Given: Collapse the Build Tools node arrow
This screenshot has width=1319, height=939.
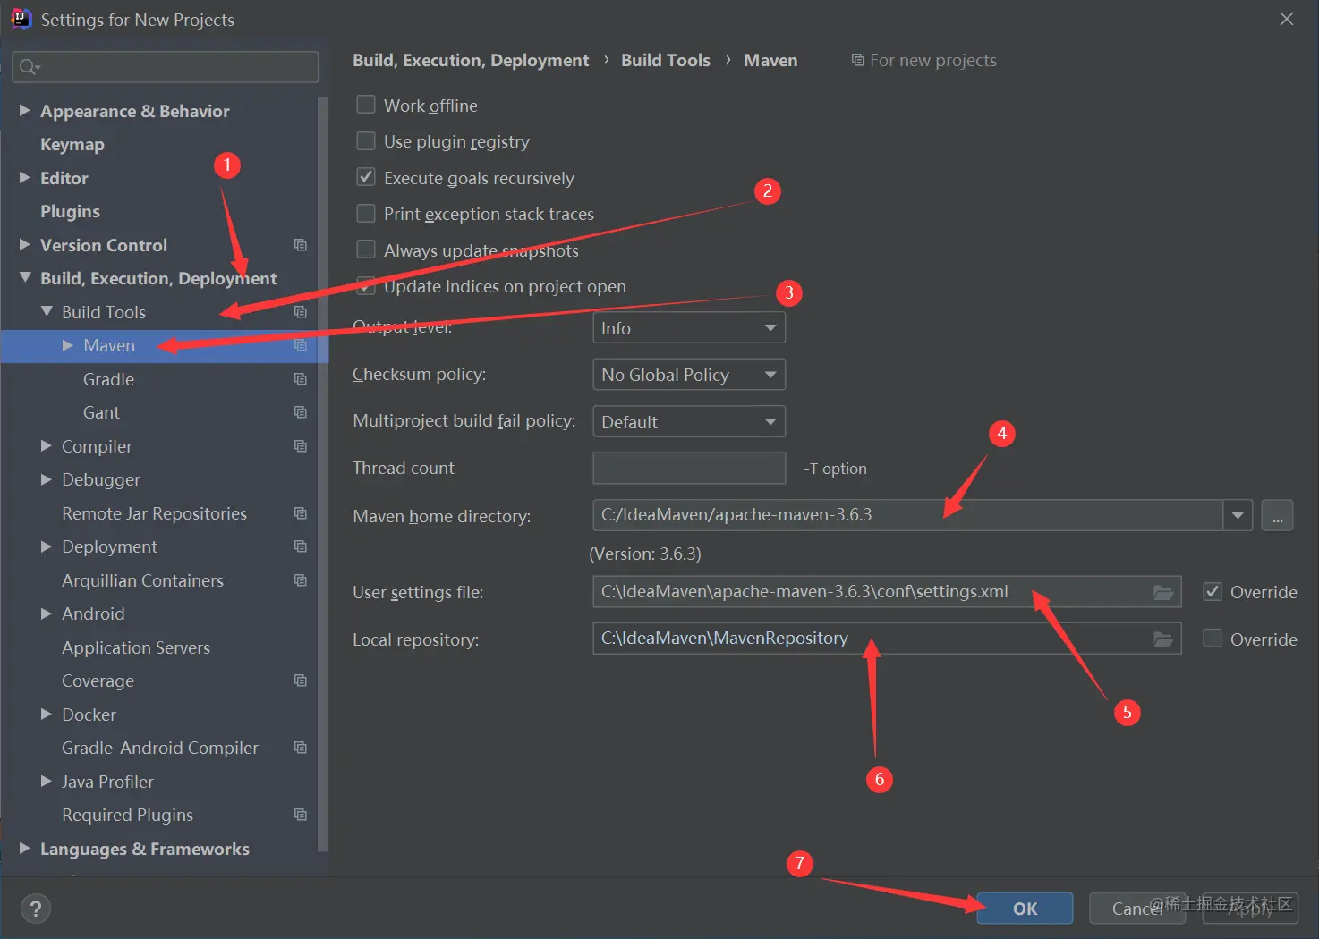Looking at the screenshot, I should [x=47, y=311].
